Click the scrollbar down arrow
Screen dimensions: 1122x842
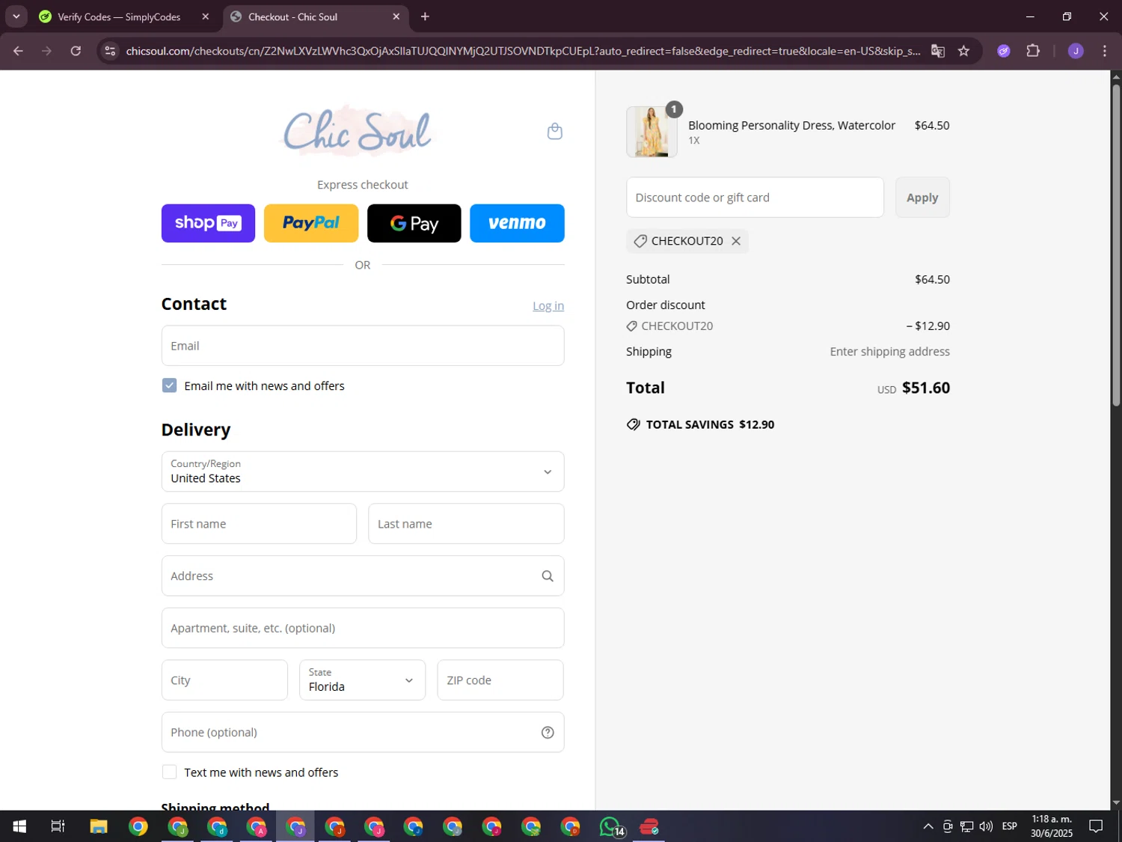(x=1116, y=803)
